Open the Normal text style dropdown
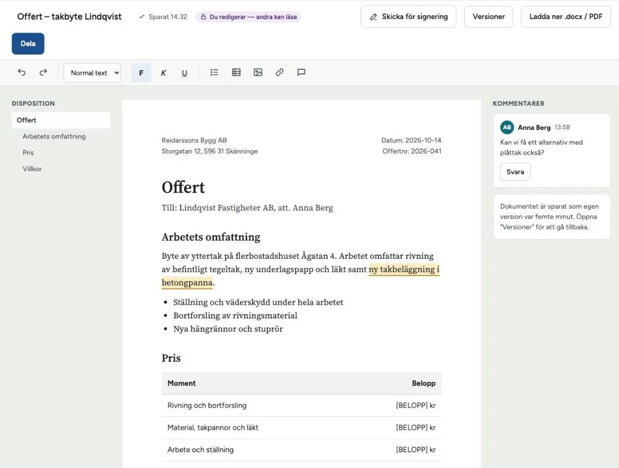This screenshot has height=468, width=619. tap(92, 73)
